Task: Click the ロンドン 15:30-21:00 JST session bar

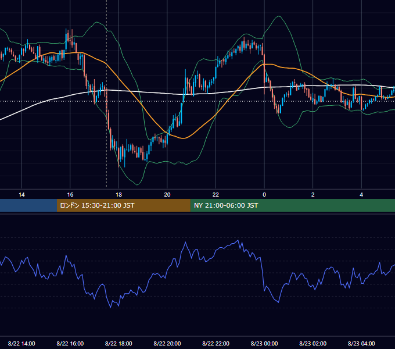Action: tap(123, 205)
